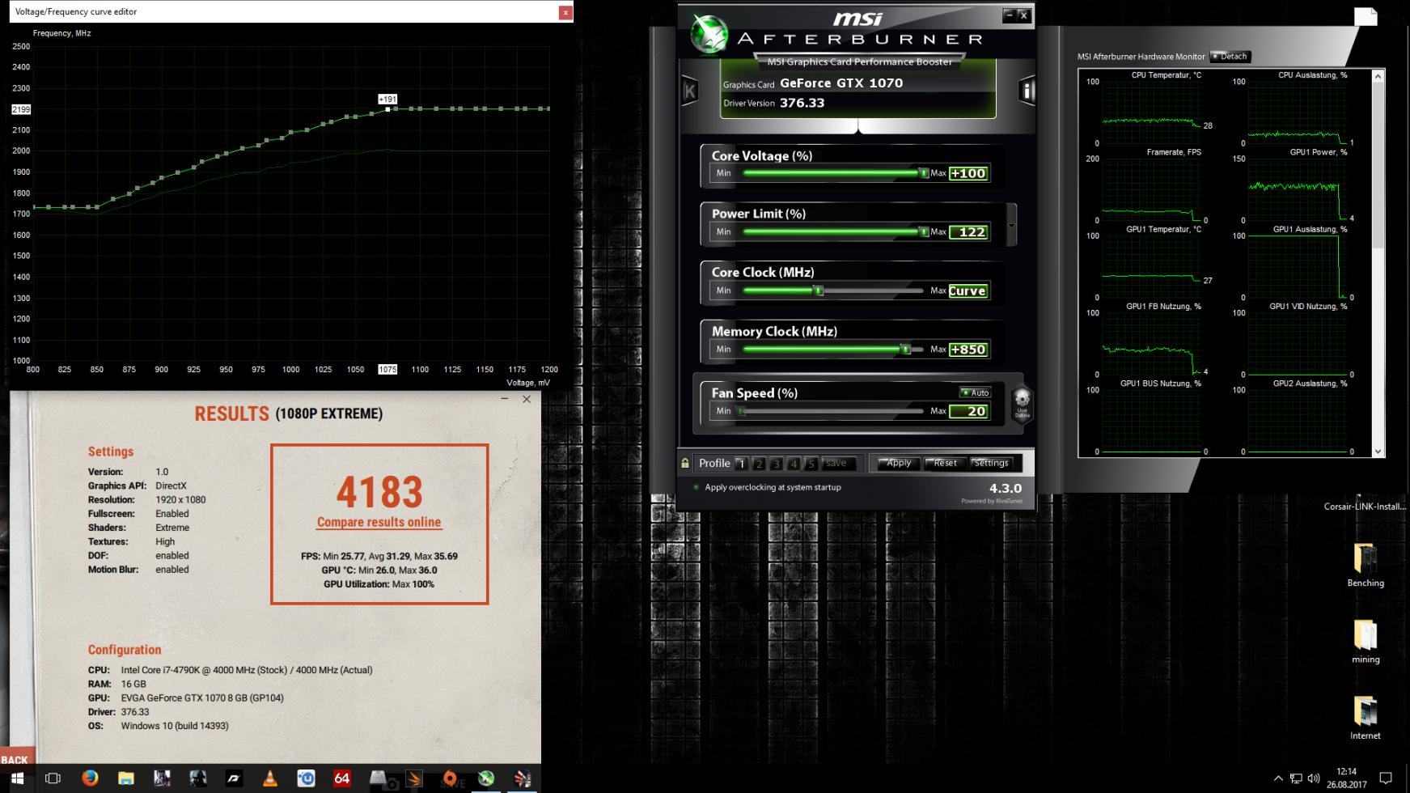This screenshot has width=1410, height=793.
Task: Click the Core Voltage +100 value field
Action: click(968, 173)
